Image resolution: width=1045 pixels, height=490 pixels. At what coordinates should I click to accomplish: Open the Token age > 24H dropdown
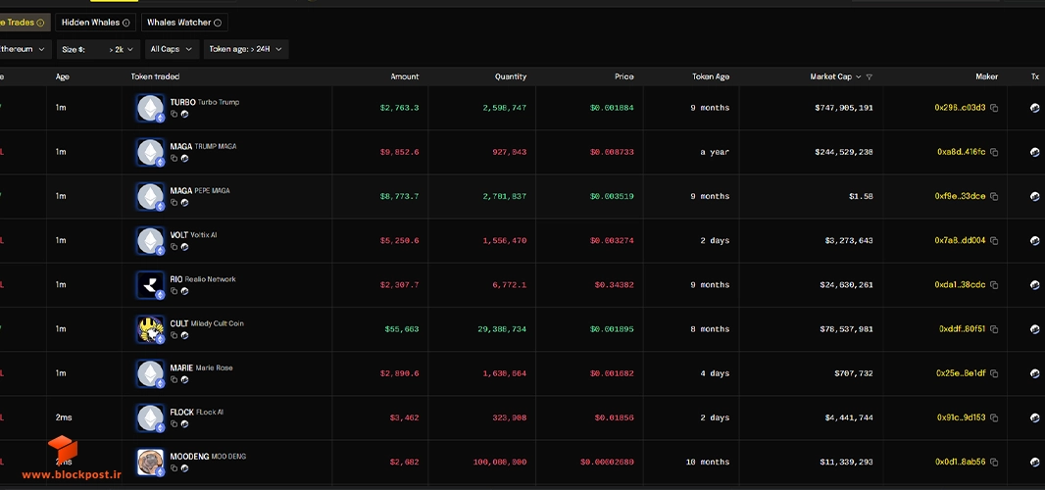tap(246, 49)
